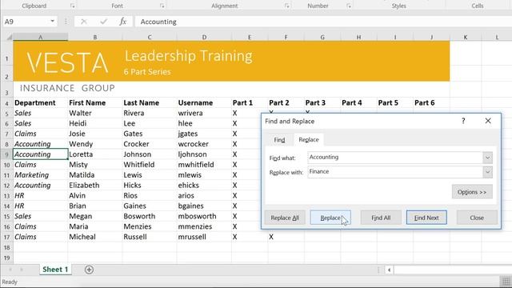The width and height of the screenshot is (512, 288).
Task: Expand the Replace with history dropdown
Action: (487, 172)
